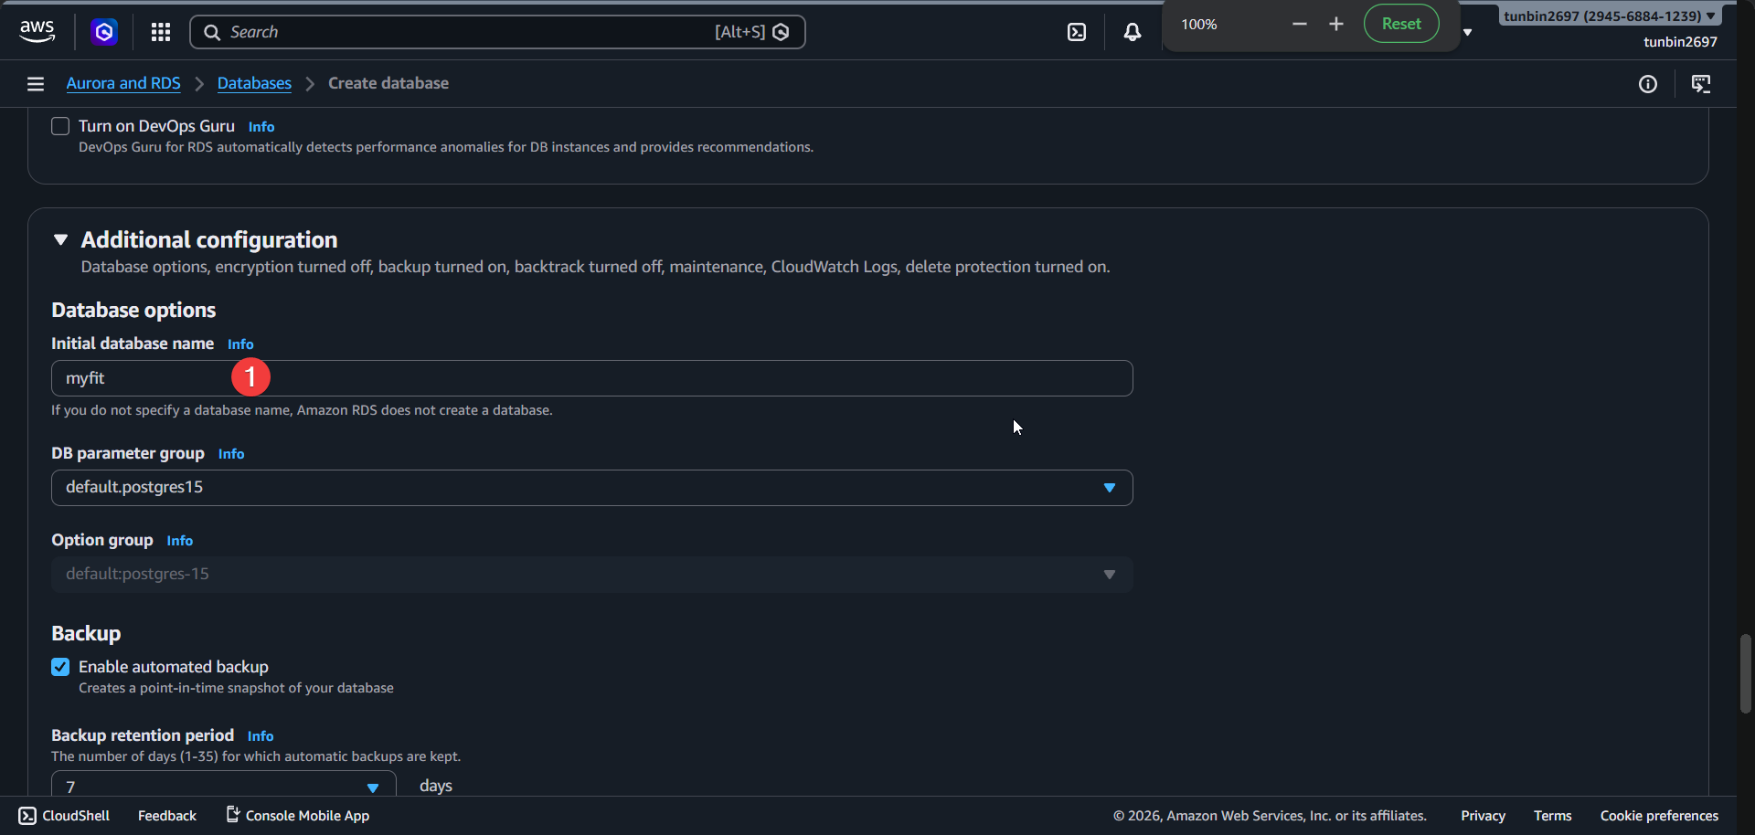Image resolution: width=1755 pixels, height=835 pixels.
Task: Open the notifications bell
Action: (x=1132, y=32)
